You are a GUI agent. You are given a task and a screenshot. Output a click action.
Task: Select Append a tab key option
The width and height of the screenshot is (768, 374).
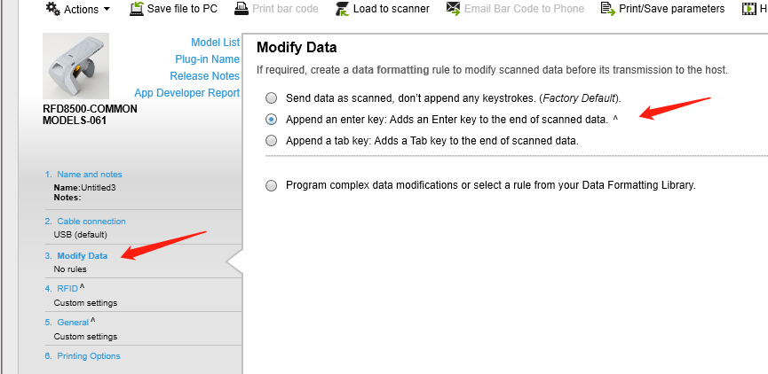click(271, 140)
